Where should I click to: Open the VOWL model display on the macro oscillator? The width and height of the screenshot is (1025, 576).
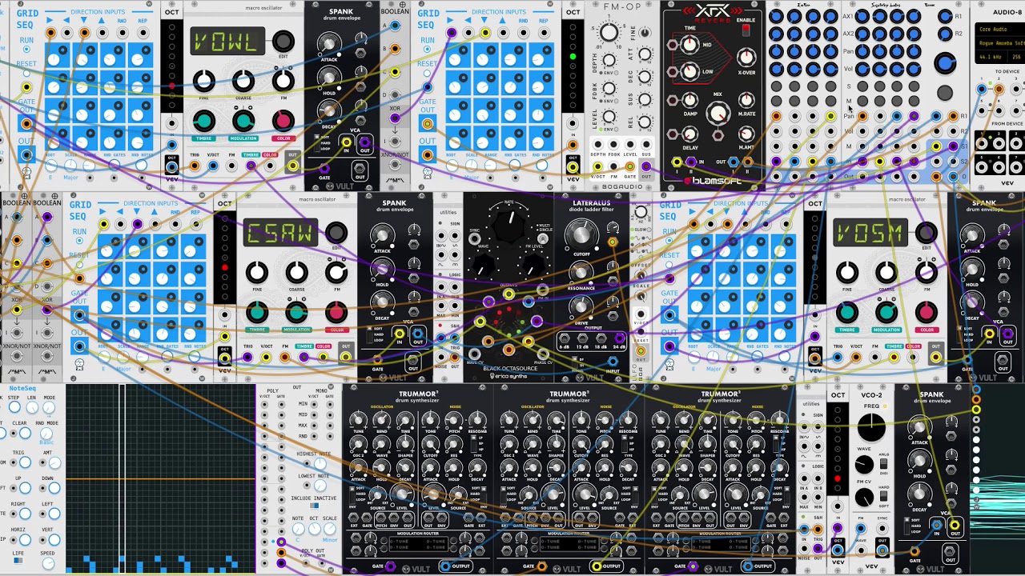coord(227,42)
